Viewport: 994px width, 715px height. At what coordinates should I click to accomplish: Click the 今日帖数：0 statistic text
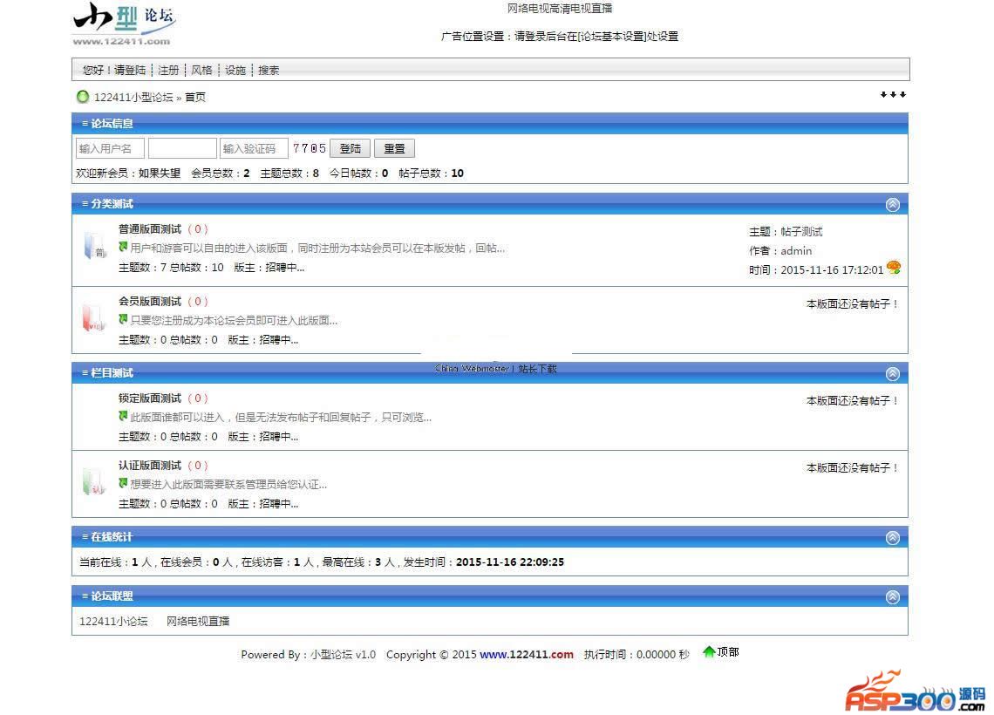359,173
